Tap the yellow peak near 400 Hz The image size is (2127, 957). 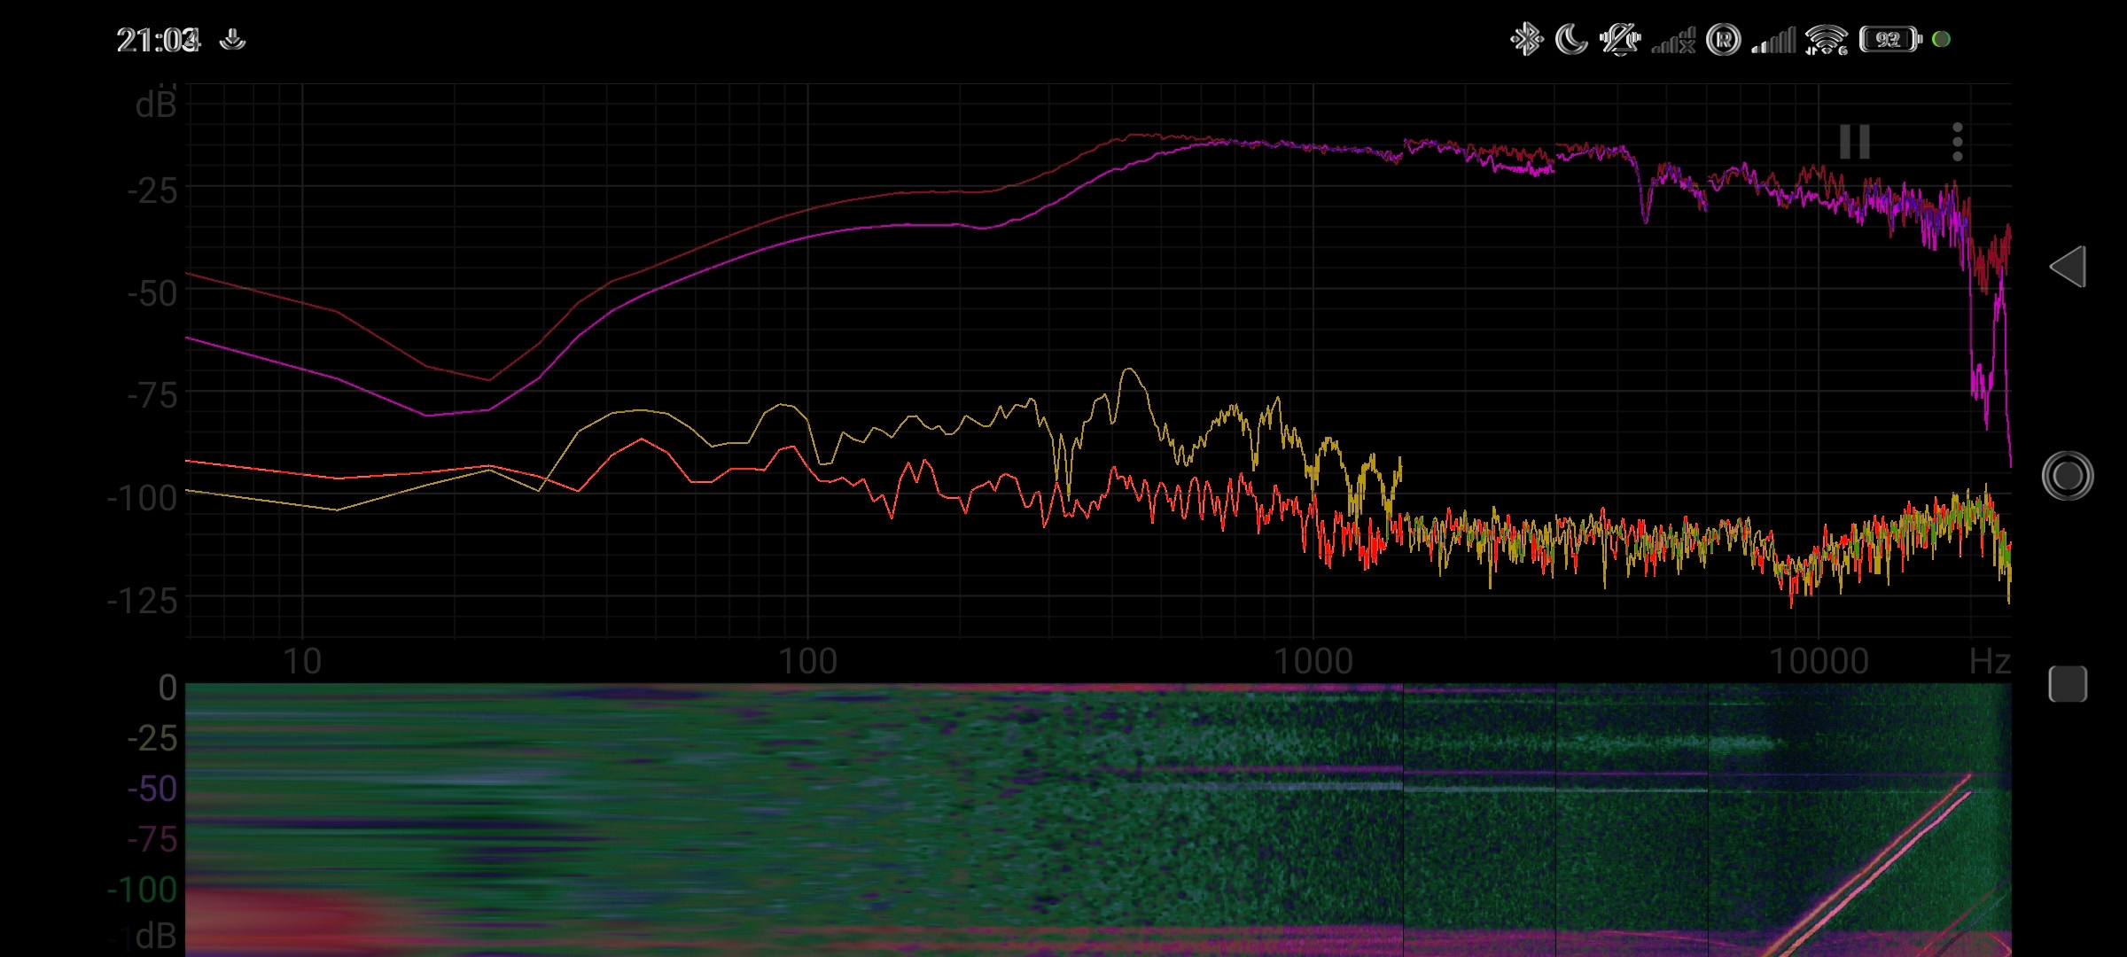tap(1129, 371)
